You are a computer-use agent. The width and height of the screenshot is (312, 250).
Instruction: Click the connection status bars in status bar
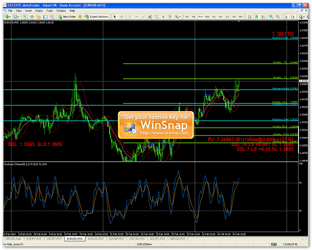click(274, 245)
